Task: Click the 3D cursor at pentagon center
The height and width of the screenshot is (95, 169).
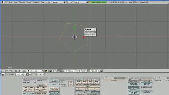Action: click(x=74, y=37)
